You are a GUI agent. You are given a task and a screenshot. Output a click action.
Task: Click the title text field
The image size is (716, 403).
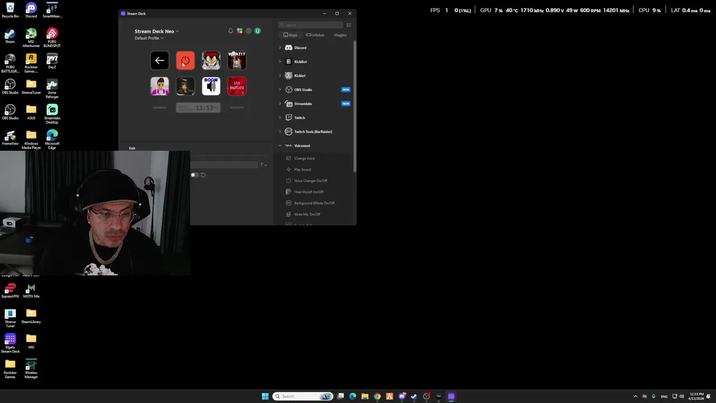click(224, 165)
